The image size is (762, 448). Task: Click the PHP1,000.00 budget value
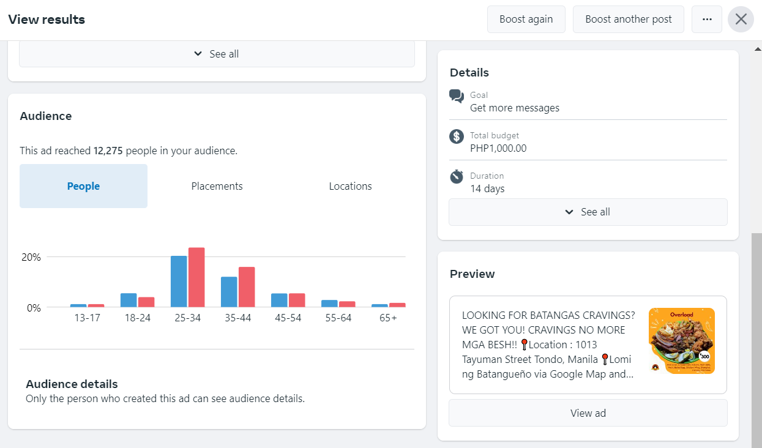click(498, 148)
